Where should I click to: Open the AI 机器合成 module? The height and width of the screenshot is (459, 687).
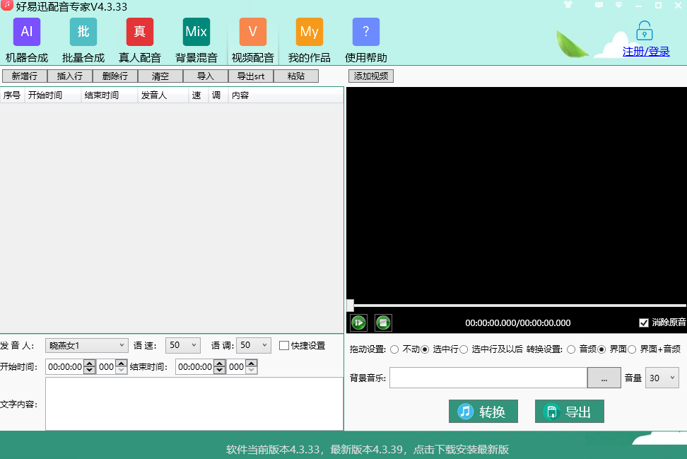pos(27,33)
